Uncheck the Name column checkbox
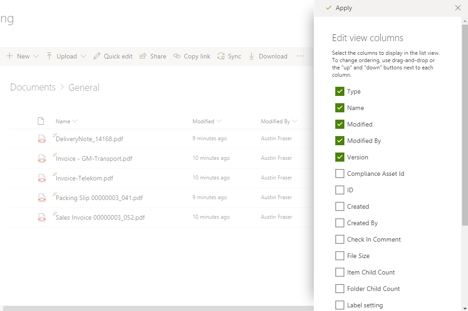The width and height of the screenshot is (468, 311). tap(340, 108)
